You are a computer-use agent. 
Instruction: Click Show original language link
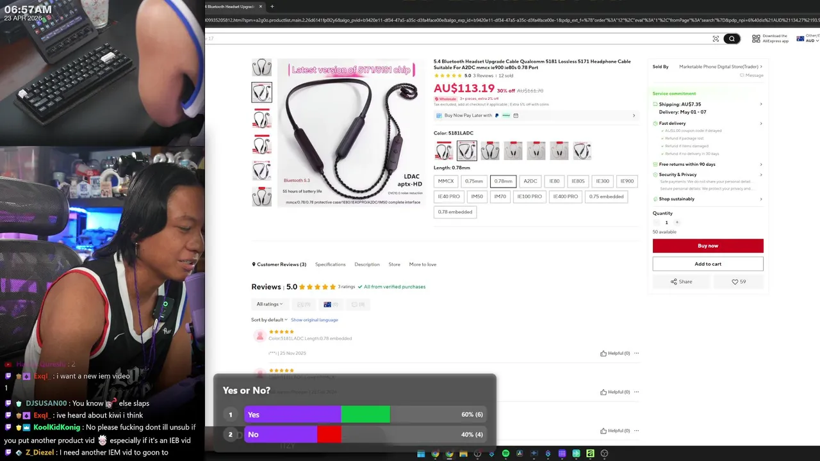315,319
